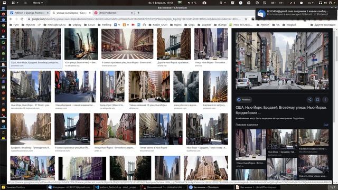Open the Улица Нью-Йорка - Фотообои related image in preview panel
338x190 pixels.
coord(250,145)
